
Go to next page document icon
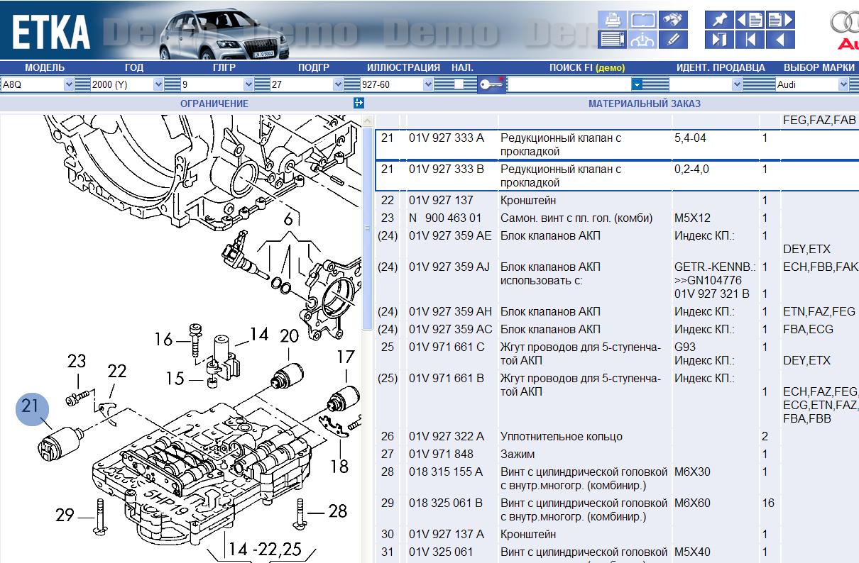pos(779,20)
